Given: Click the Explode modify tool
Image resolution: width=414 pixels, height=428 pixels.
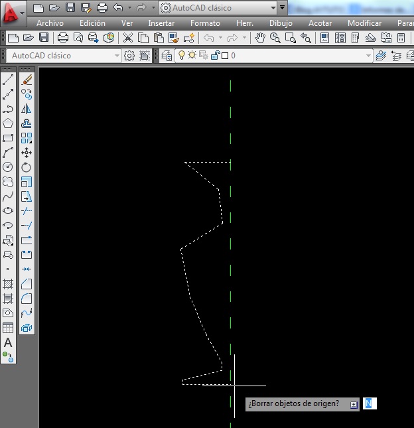Looking at the screenshot, I should (x=27, y=328).
